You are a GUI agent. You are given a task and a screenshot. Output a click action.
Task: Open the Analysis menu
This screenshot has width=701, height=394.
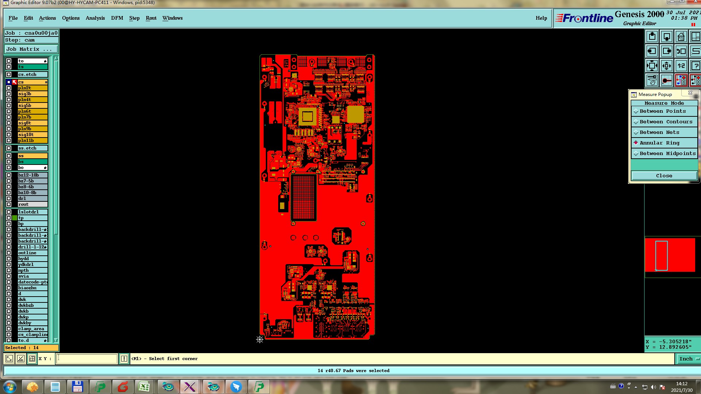(95, 18)
